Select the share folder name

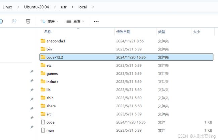coord(51,106)
